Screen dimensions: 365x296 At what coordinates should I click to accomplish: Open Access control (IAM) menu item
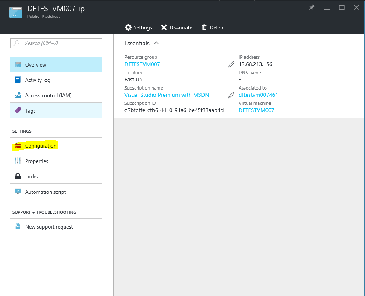click(x=56, y=95)
